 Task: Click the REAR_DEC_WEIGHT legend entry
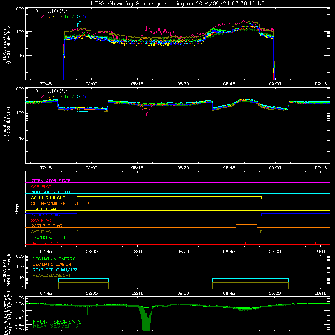52,276
